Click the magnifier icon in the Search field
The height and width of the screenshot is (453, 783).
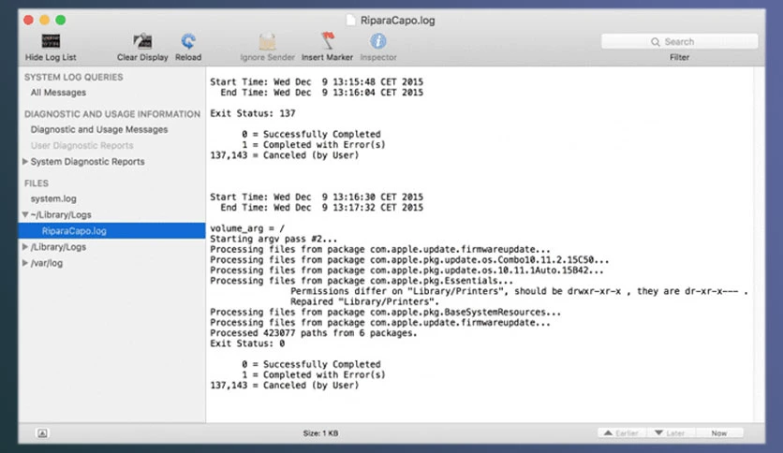click(x=656, y=42)
